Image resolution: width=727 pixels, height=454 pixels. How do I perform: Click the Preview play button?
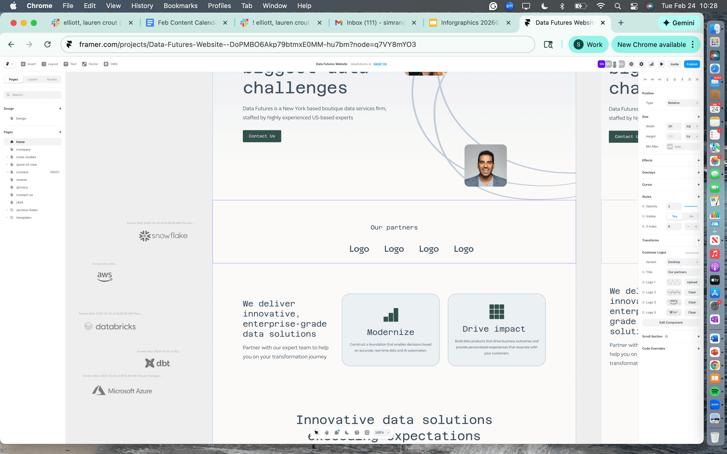662,64
